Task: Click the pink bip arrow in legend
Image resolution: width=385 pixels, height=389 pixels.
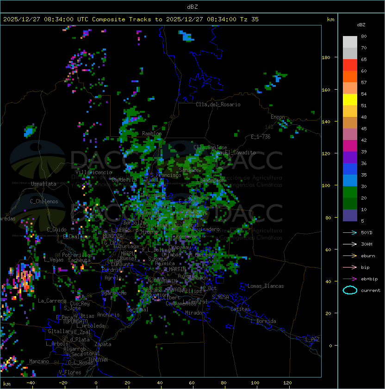Action: [x=350, y=267]
